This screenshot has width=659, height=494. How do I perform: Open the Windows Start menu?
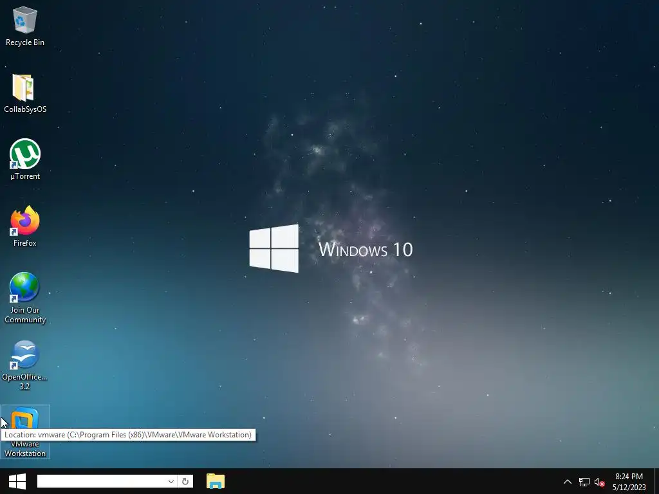[x=17, y=481]
